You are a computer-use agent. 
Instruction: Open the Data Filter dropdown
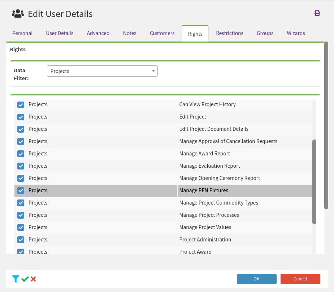coord(153,71)
